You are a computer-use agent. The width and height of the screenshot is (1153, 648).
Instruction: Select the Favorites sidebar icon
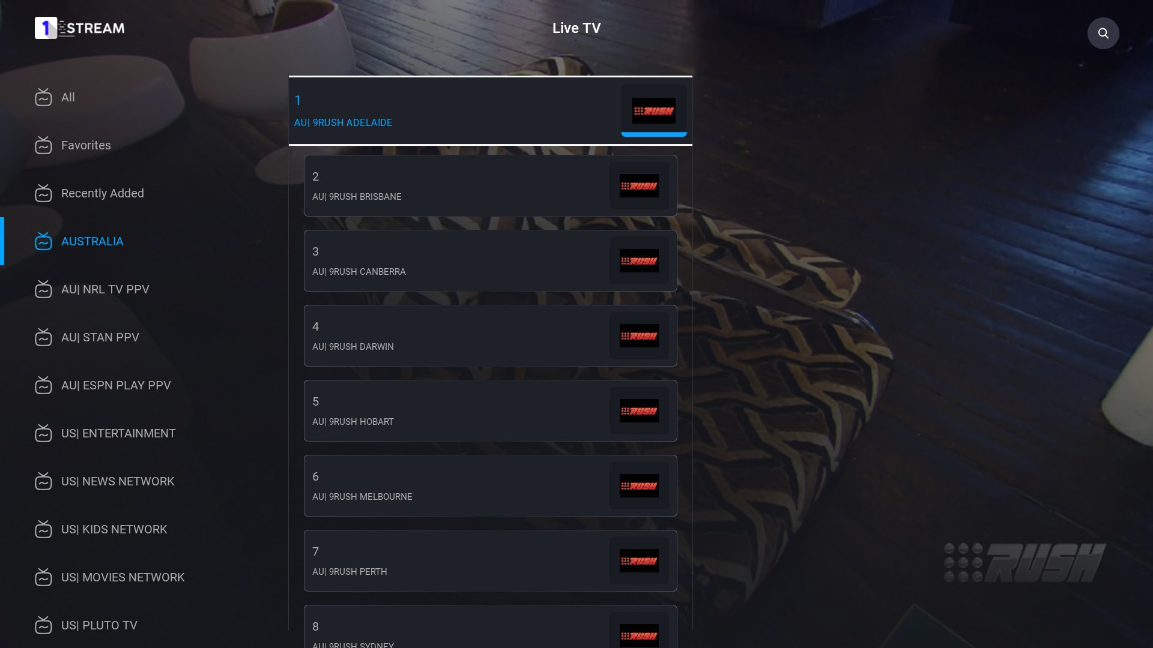[x=44, y=145]
